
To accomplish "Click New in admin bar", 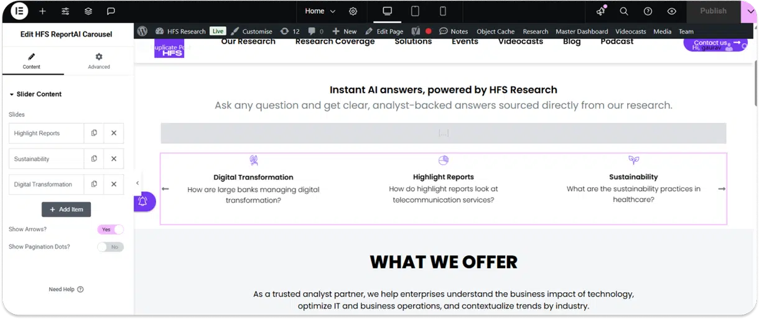I will click(x=345, y=31).
